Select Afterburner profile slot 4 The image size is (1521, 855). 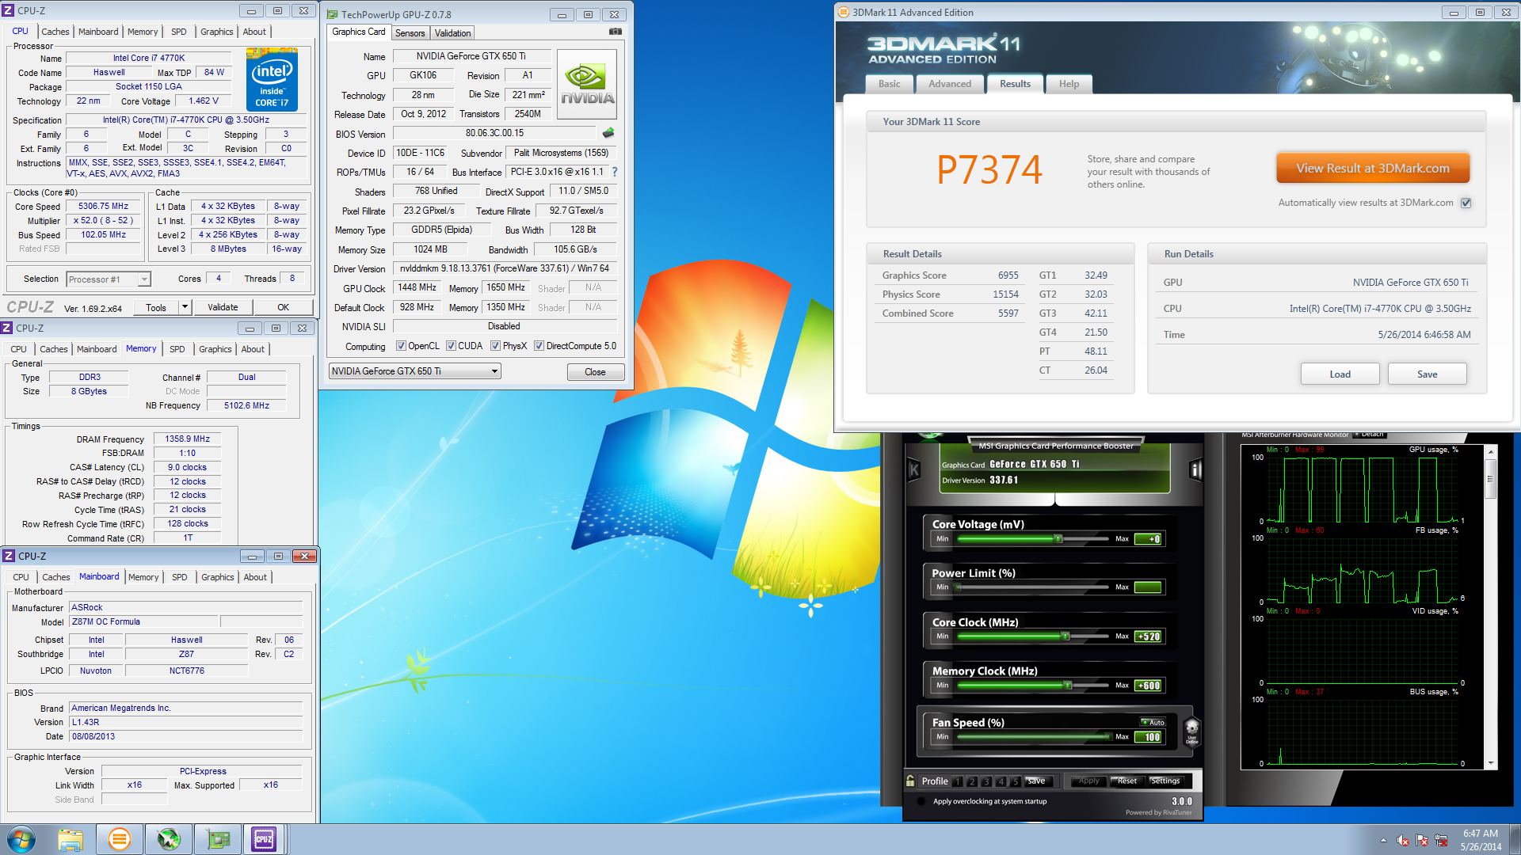[x=1001, y=781]
